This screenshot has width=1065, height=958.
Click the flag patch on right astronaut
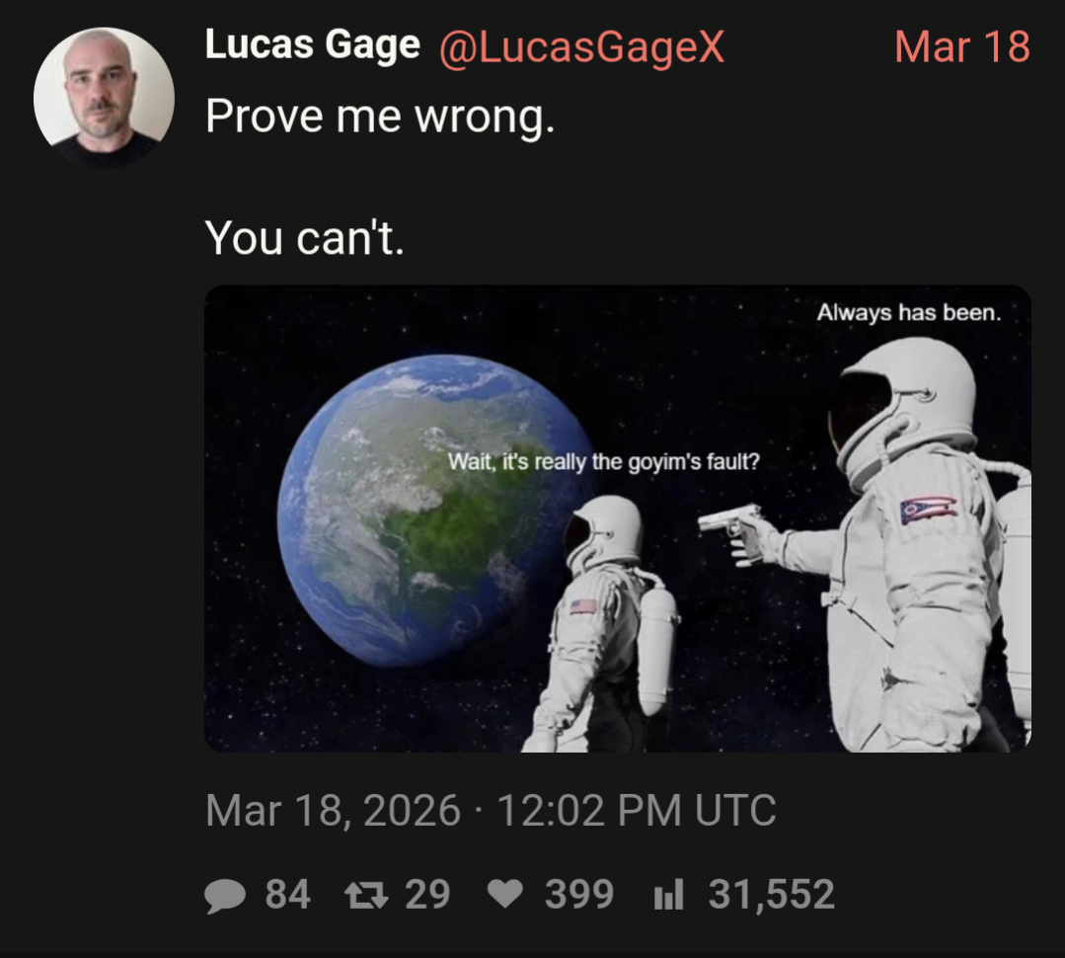coord(929,510)
